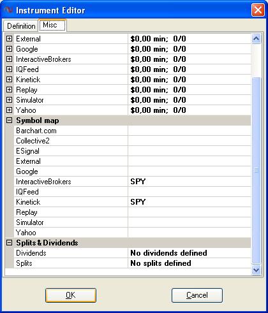Viewport: 268px width, 313px height.
Task: Click the scrollbar up arrow
Action: [256, 39]
